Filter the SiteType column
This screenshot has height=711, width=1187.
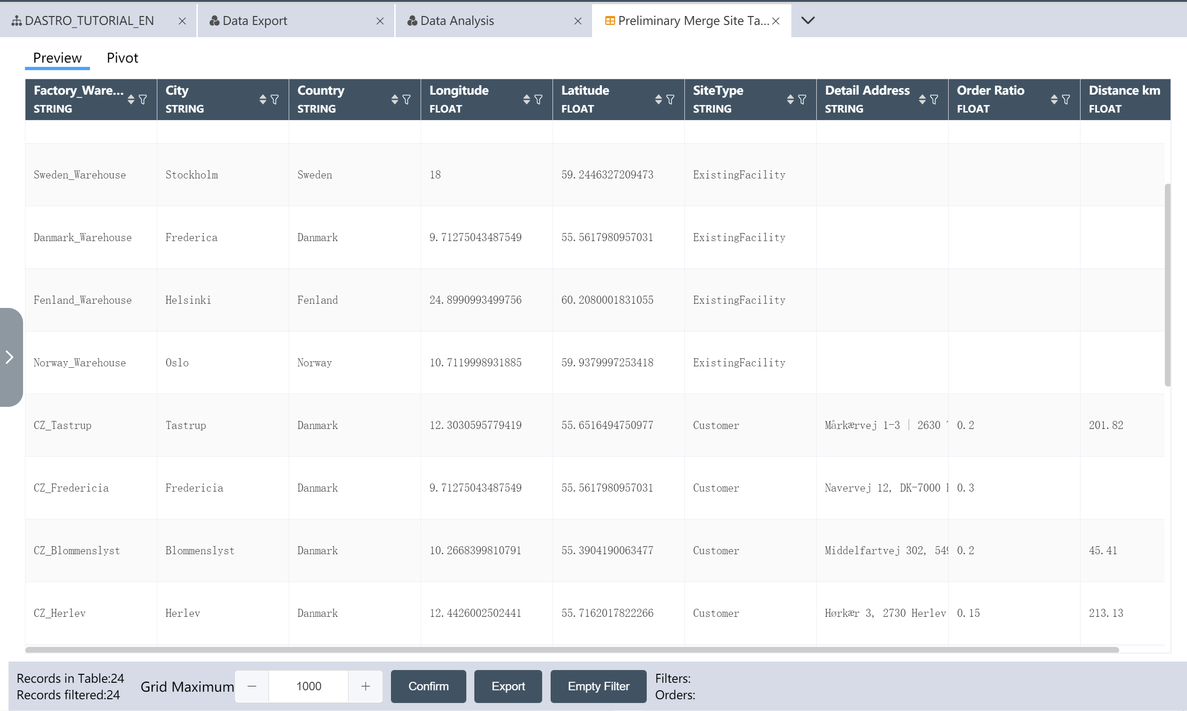[x=802, y=99]
